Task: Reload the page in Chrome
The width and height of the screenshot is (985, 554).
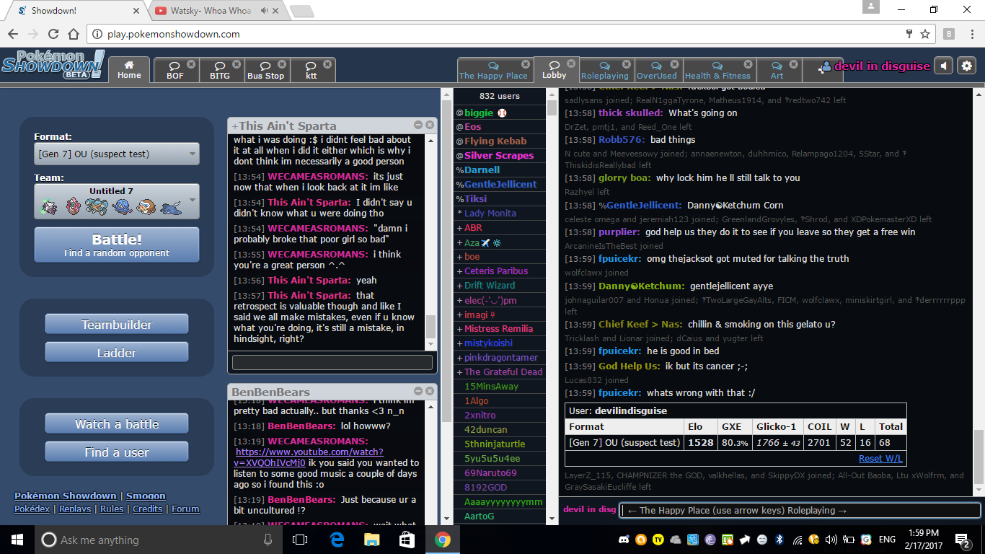Action: 53,34
